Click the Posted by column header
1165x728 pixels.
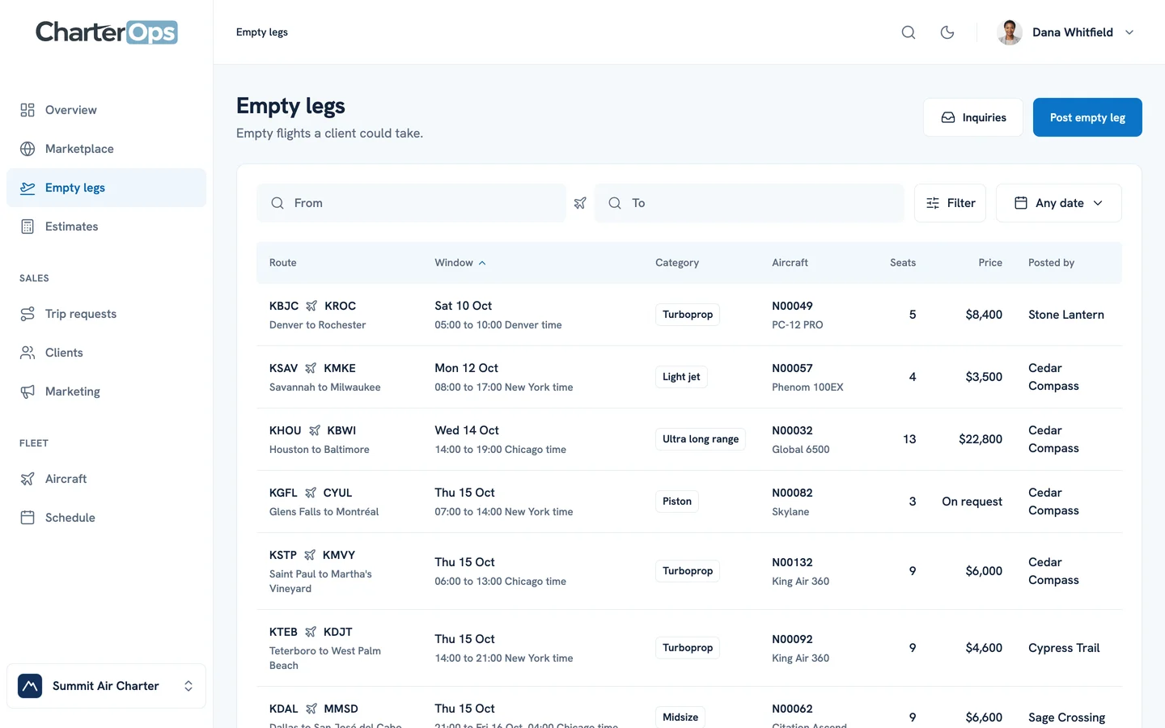(x=1052, y=263)
